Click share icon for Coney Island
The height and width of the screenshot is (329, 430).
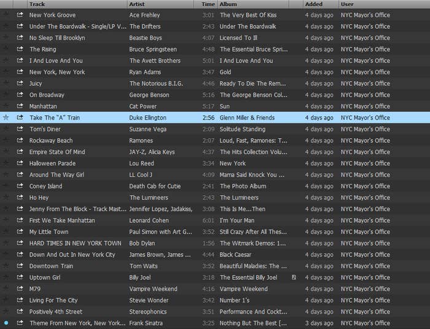tap(20, 186)
